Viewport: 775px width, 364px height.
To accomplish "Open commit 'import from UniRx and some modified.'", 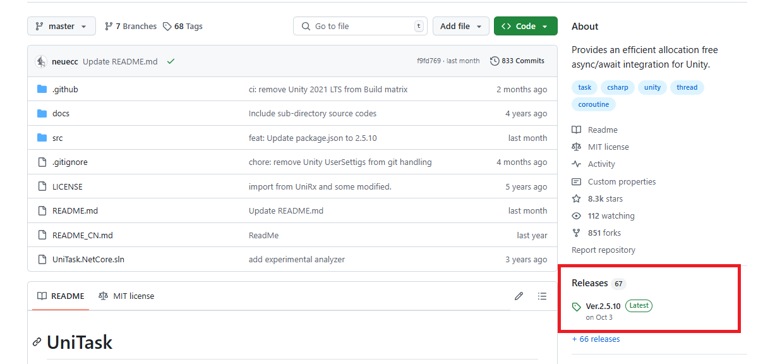I will coord(320,186).
